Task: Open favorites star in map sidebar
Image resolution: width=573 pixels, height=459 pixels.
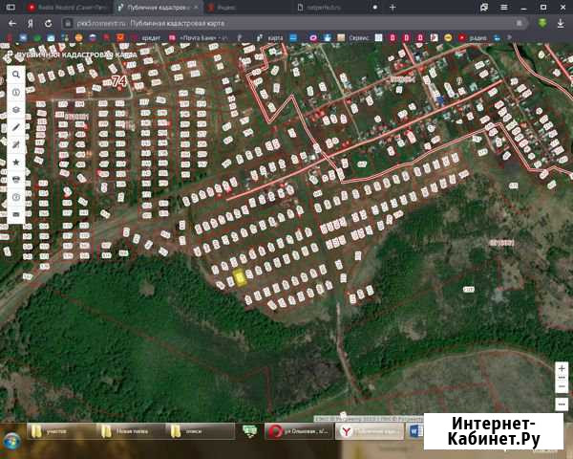Action: tap(16, 162)
